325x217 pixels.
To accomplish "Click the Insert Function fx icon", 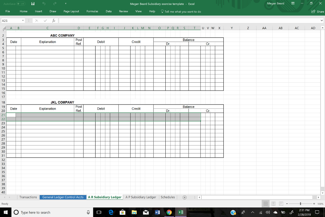I will click(x=54, y=21).
